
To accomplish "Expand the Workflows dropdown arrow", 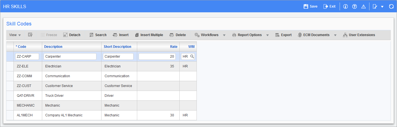I will pyautogui.click(x=224, y=35).
